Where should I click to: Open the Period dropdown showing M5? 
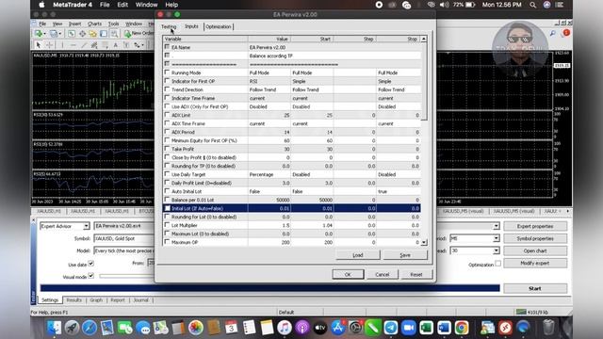497,238
